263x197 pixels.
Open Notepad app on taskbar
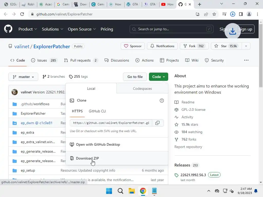pyautogui.click(x=154, y=191)
